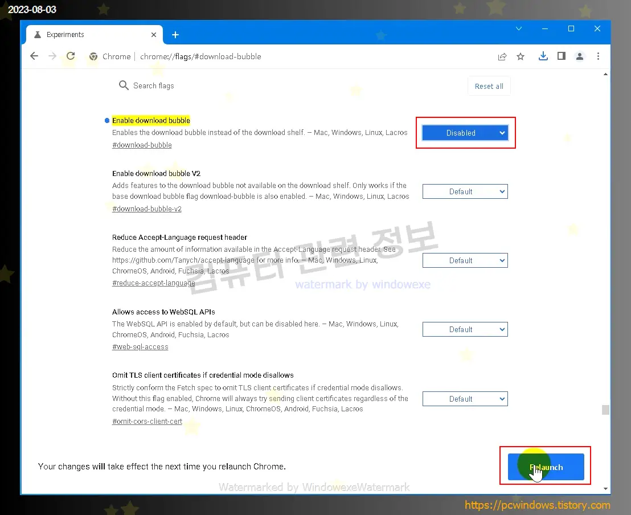Click the vertical scrollbar thumb
Image resolution: width=631 pixels, height=515 pixels.
pos(605,410)
